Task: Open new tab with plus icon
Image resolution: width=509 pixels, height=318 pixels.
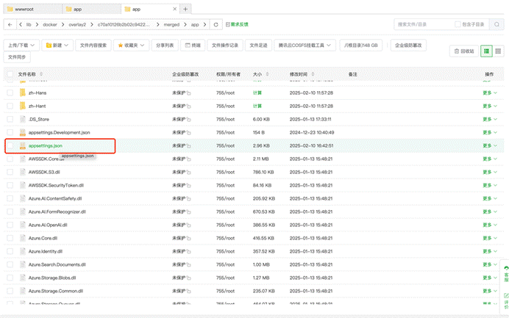Action: [x=186, y=9]
